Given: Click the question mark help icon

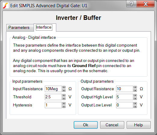Looking at the screenshot, I should (x=131, y=4).
